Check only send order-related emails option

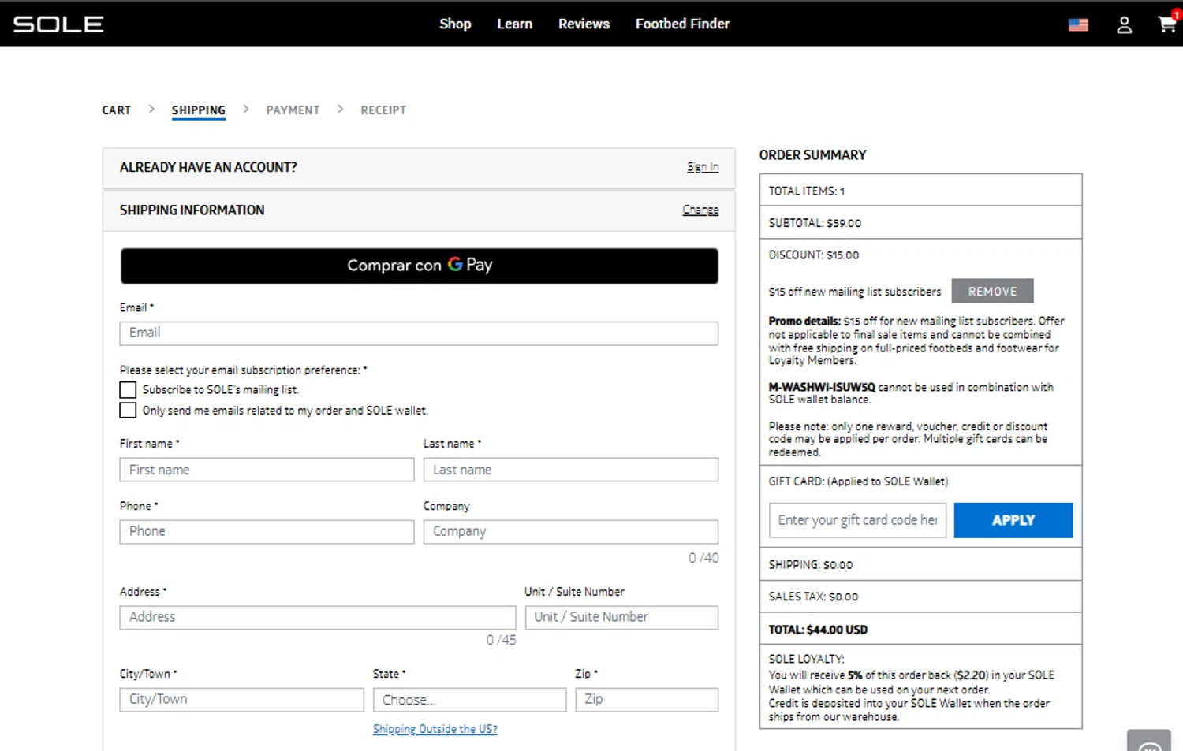(x=128, y=411)
